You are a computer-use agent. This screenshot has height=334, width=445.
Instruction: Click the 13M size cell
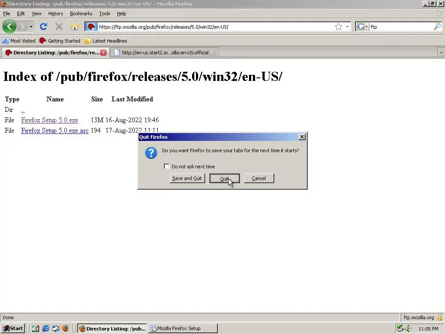coord(97,120)
